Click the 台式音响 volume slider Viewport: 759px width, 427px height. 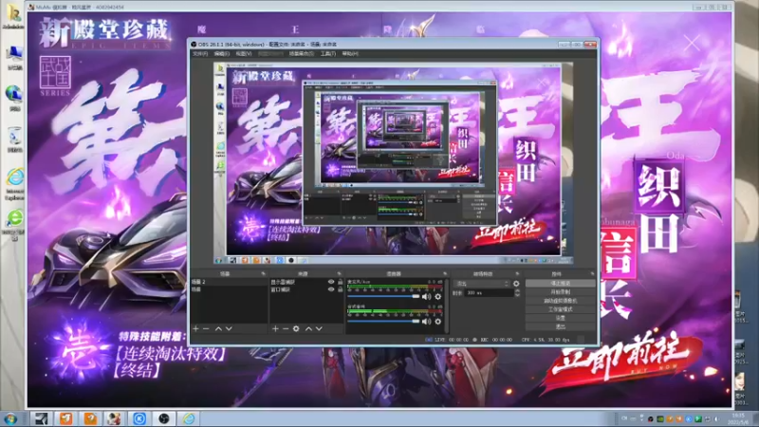(x=383, y=321)
